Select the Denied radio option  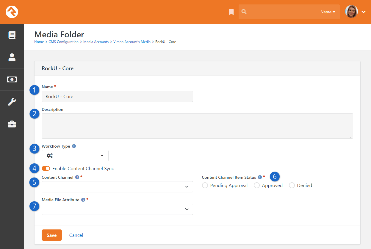[292, 185]
